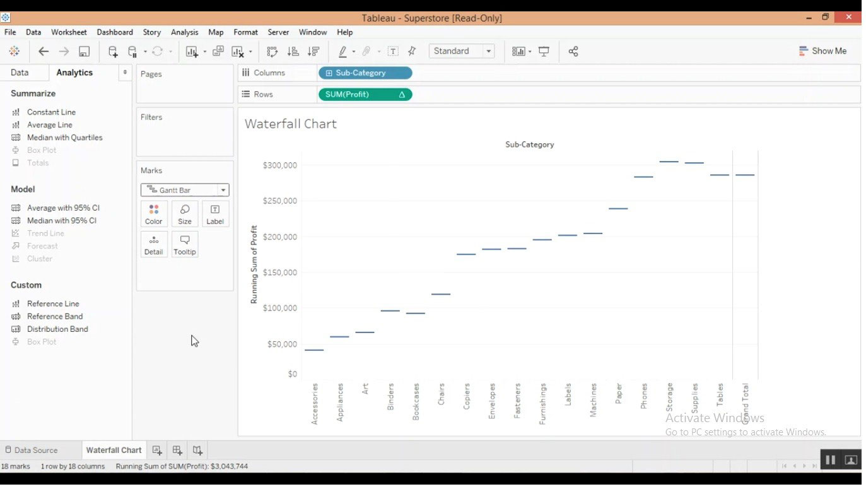866x489 pixels.
Task: Select Average Line in Summarize
Action: (x=49, y=125)
